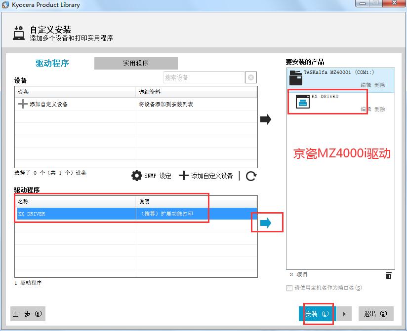The height and width of the screenshot is (331, 407).
Task: Click the 安装 (I) button
Action: (x=318, y=314)
